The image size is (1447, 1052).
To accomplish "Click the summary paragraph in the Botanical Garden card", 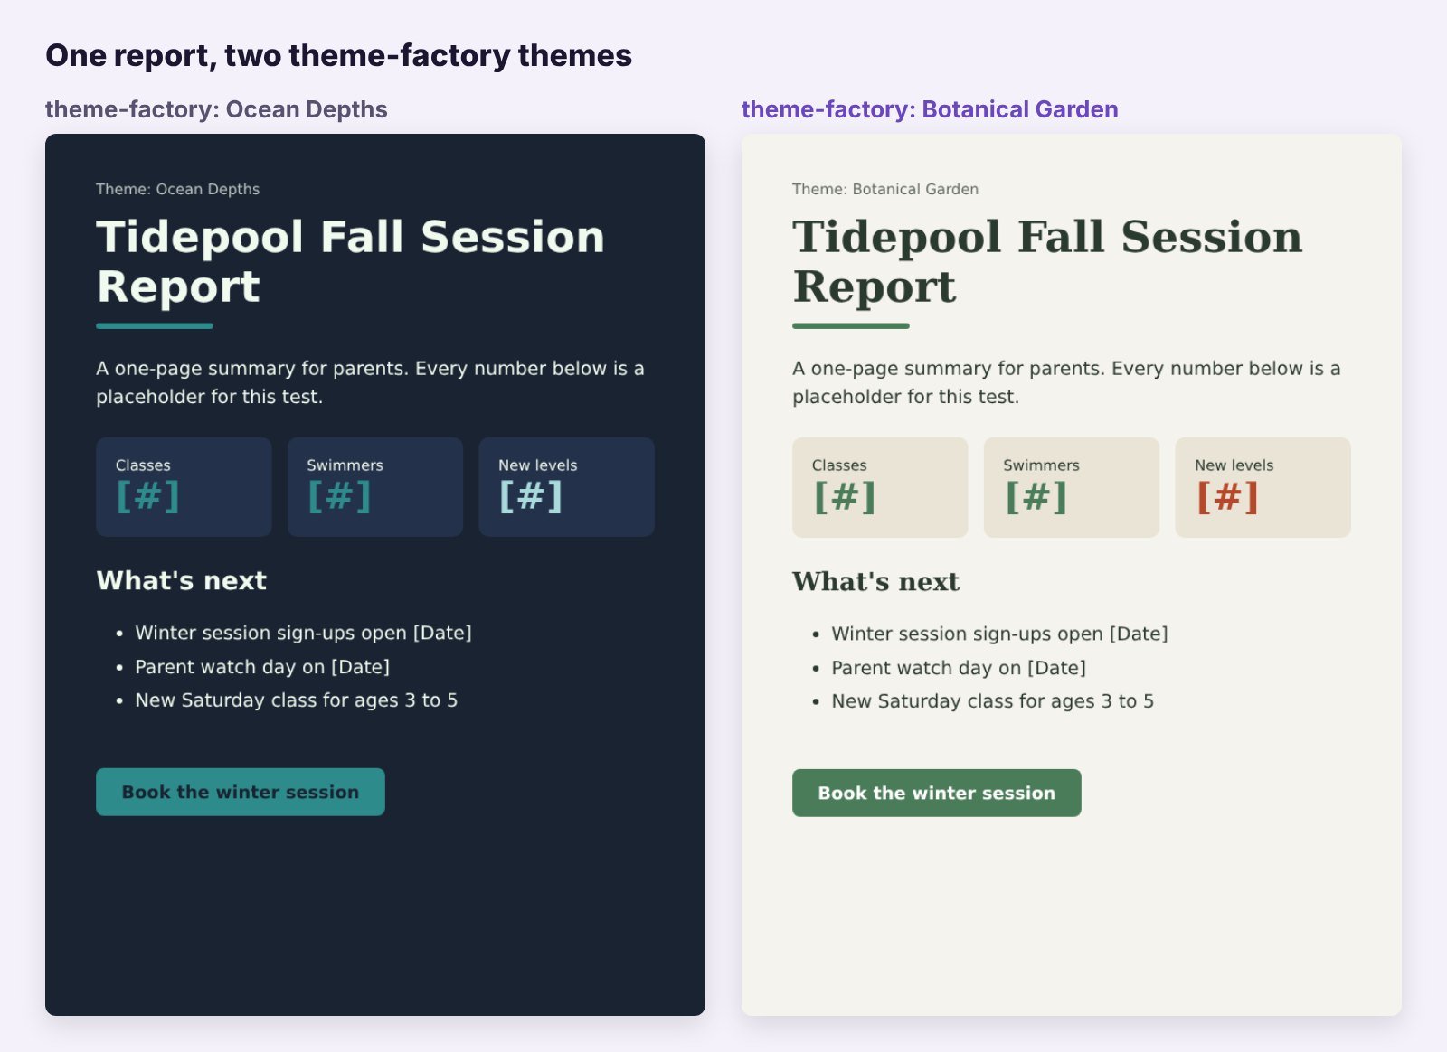I will coord(1067,382).
